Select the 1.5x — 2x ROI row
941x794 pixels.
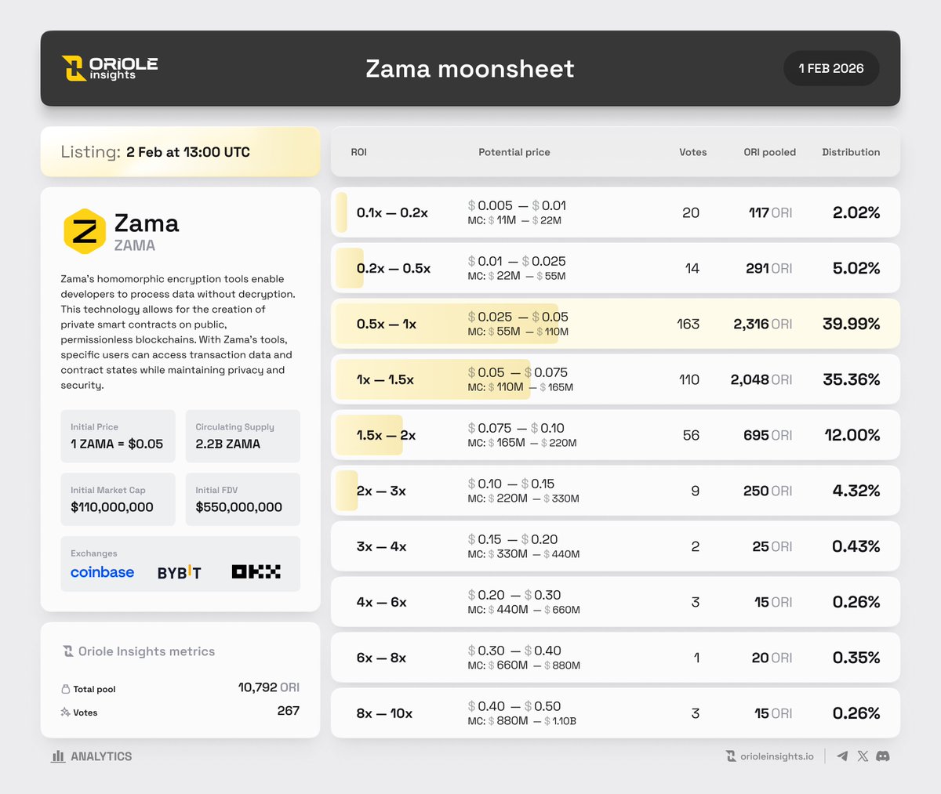coord(616,435)
